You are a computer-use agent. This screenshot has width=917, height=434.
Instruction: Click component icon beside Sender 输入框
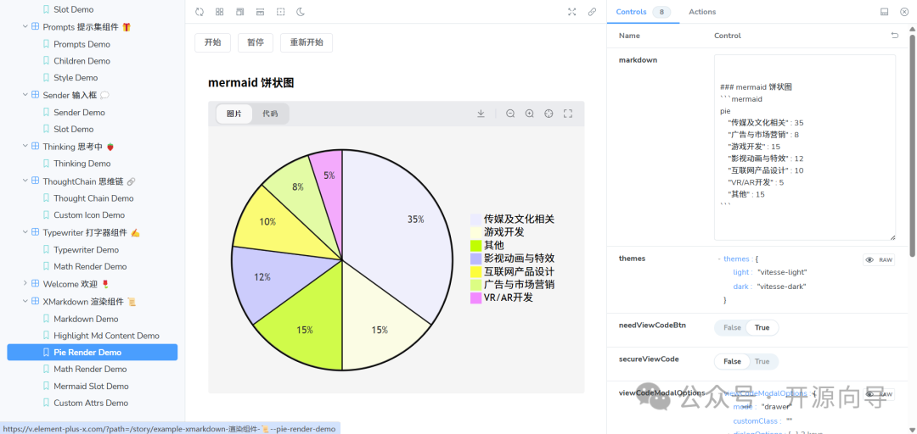[35, 95]
